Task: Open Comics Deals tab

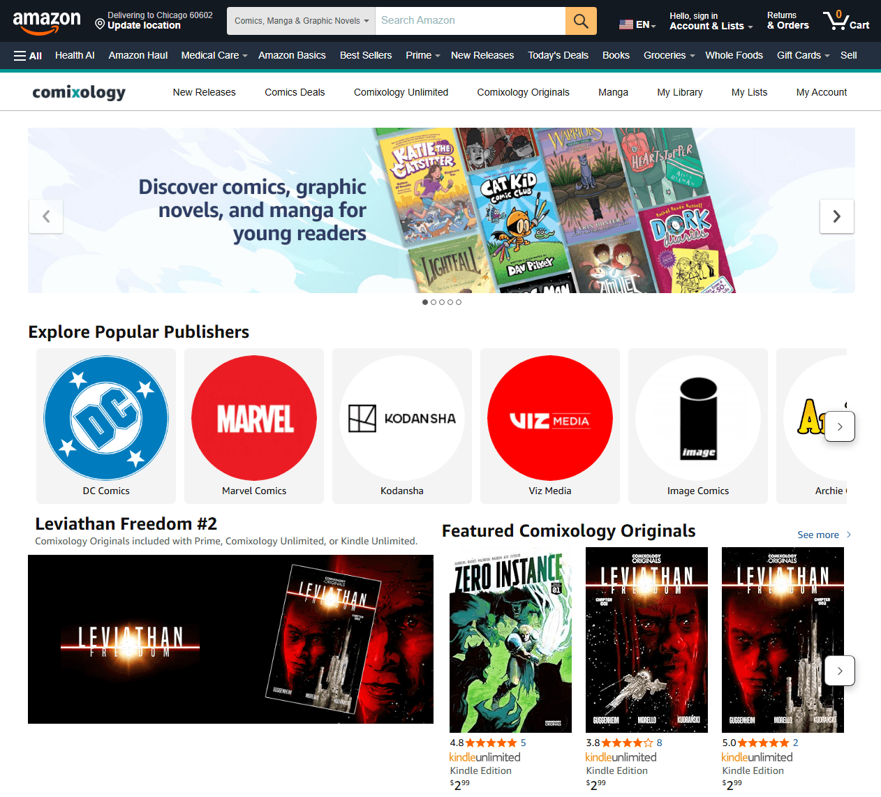Action: point(295,92)
